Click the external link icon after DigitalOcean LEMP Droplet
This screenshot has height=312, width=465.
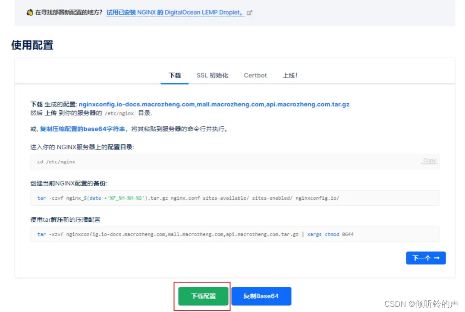[249, 13]
